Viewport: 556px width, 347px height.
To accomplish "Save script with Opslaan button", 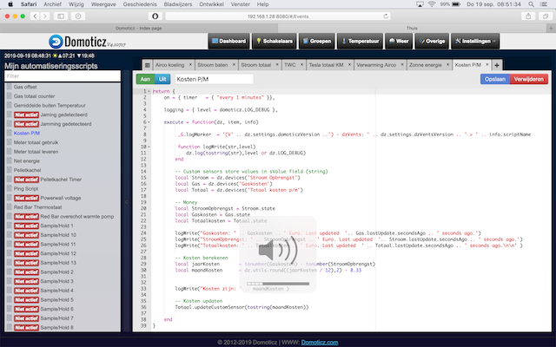I will 496,79.
